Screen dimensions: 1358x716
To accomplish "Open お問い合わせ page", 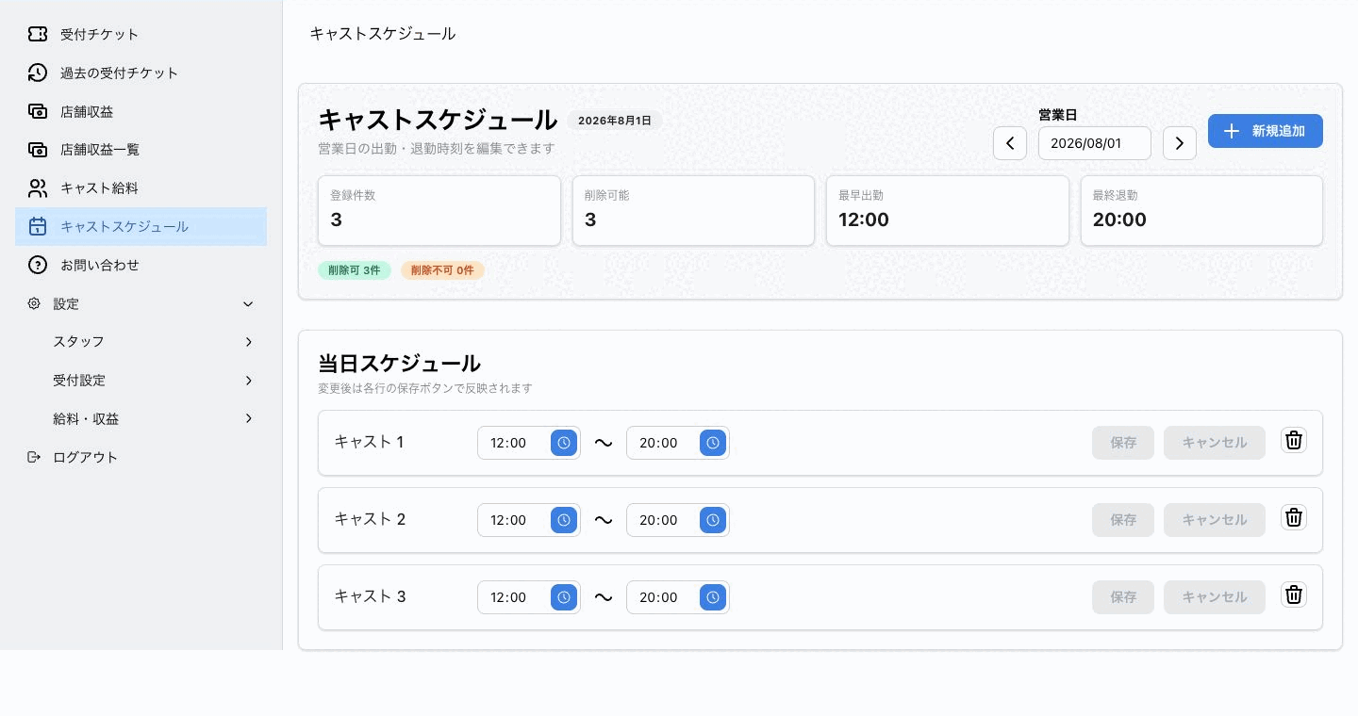I will click(141, 266).
